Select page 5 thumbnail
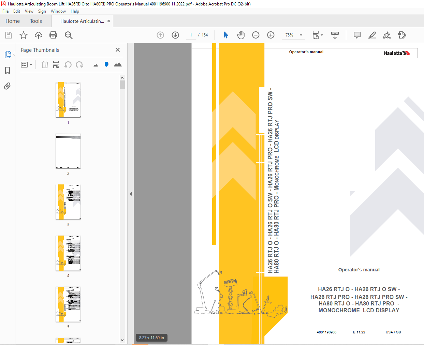 (x=68, y=304)
